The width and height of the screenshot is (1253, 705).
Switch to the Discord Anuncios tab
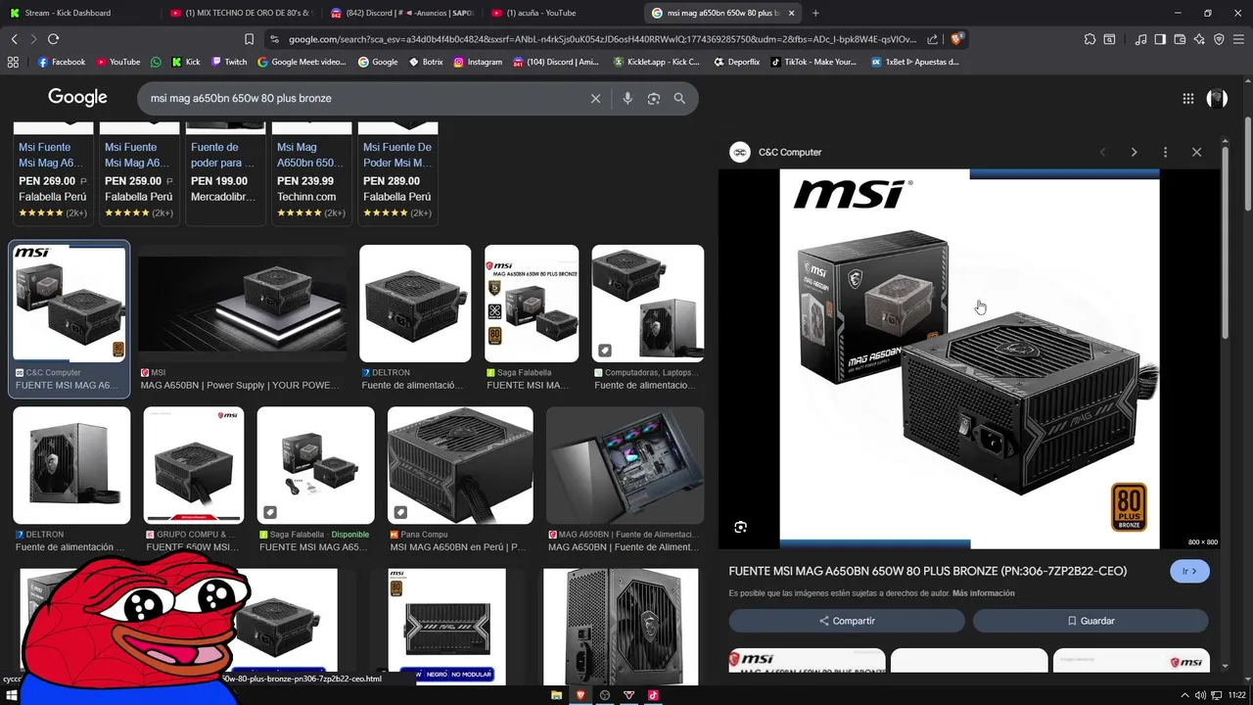point(401,13)
